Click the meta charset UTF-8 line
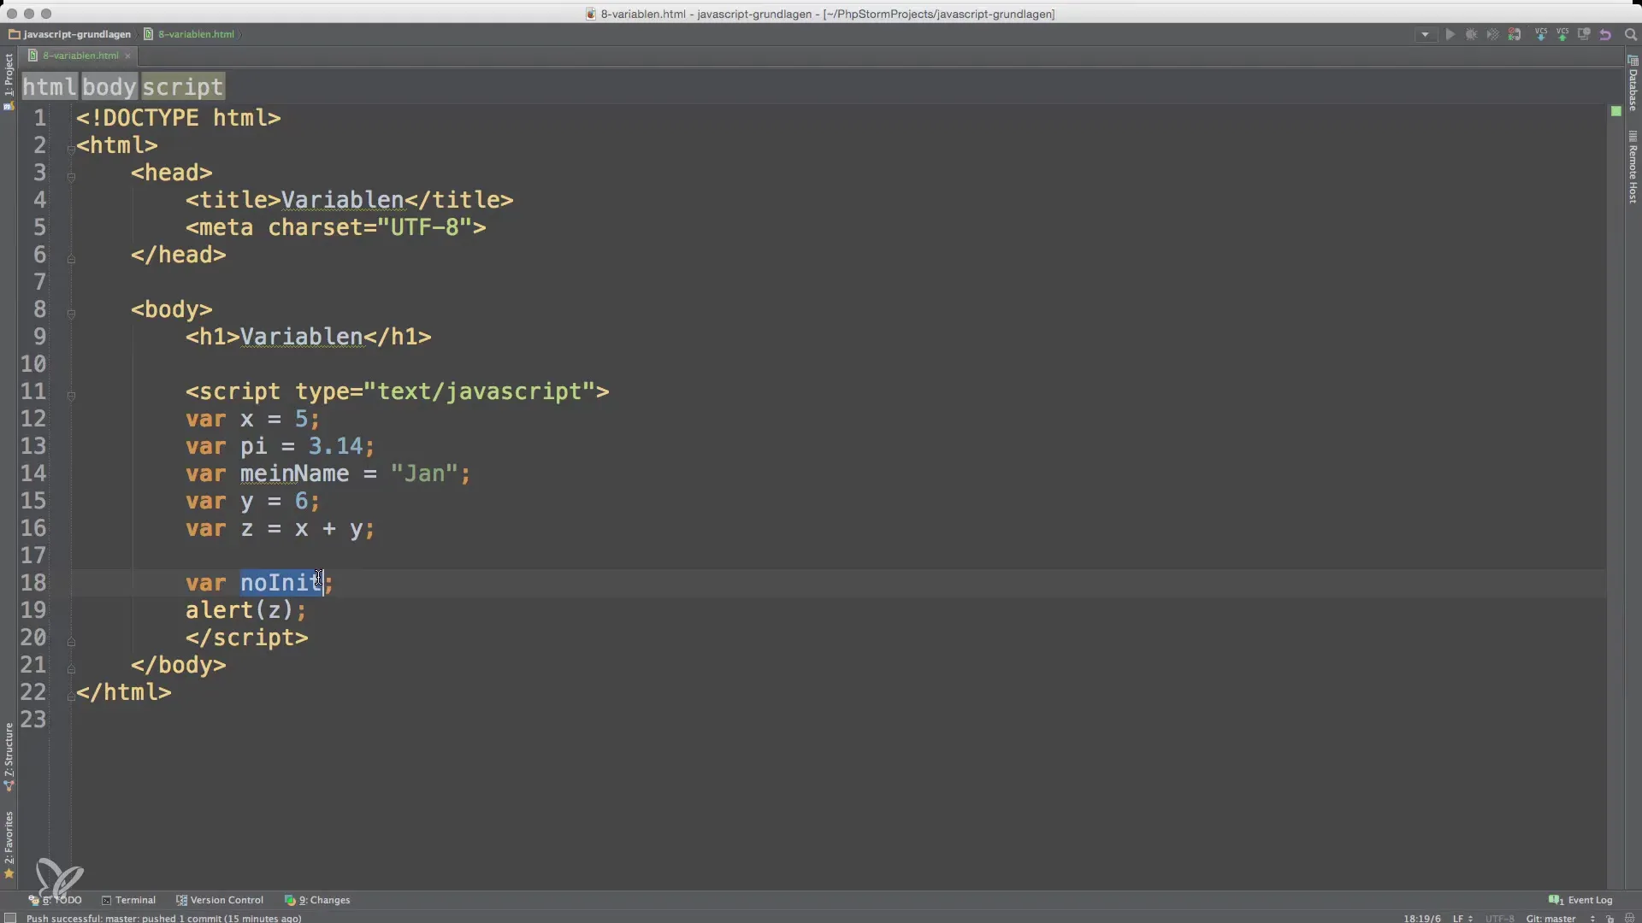The height and width of the screenshot is (923, 1642). 335,227
